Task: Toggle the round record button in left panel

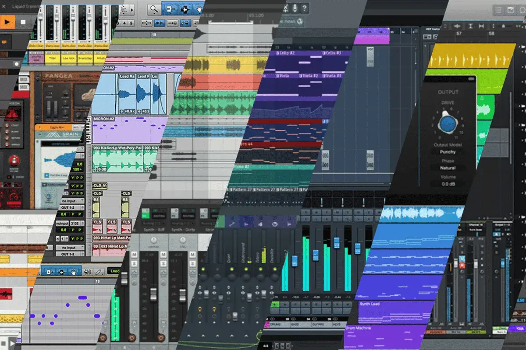Action: coord(16,63)
